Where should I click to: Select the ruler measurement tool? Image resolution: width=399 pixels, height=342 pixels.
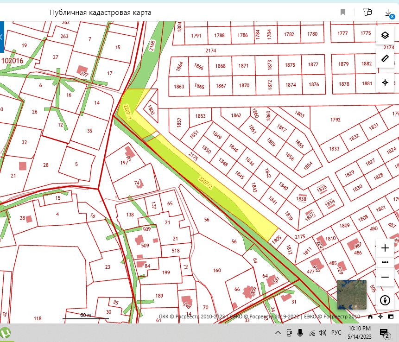[x=385, y=58]
